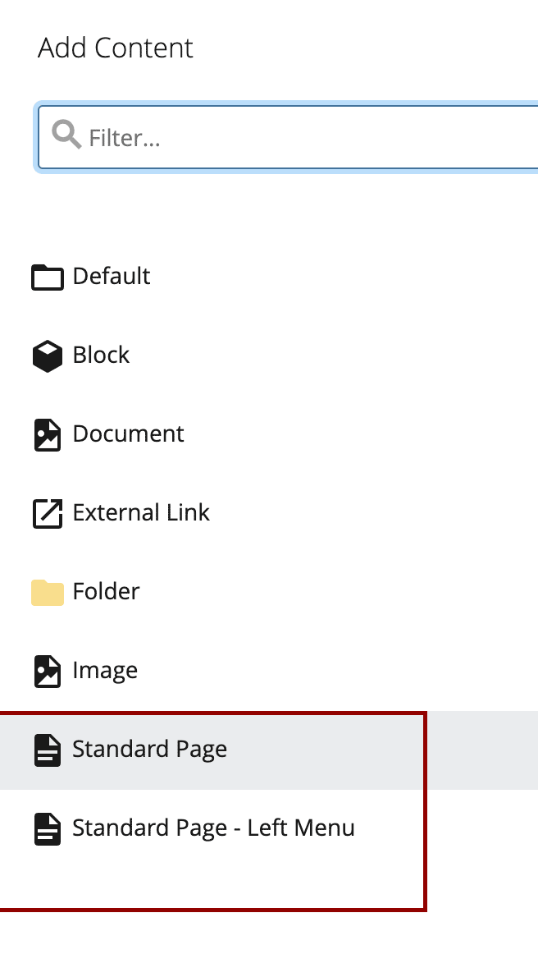538x977 pixels.
Task: Click the External Link icon
Action: pyautogui.click(x=48, y=513)
